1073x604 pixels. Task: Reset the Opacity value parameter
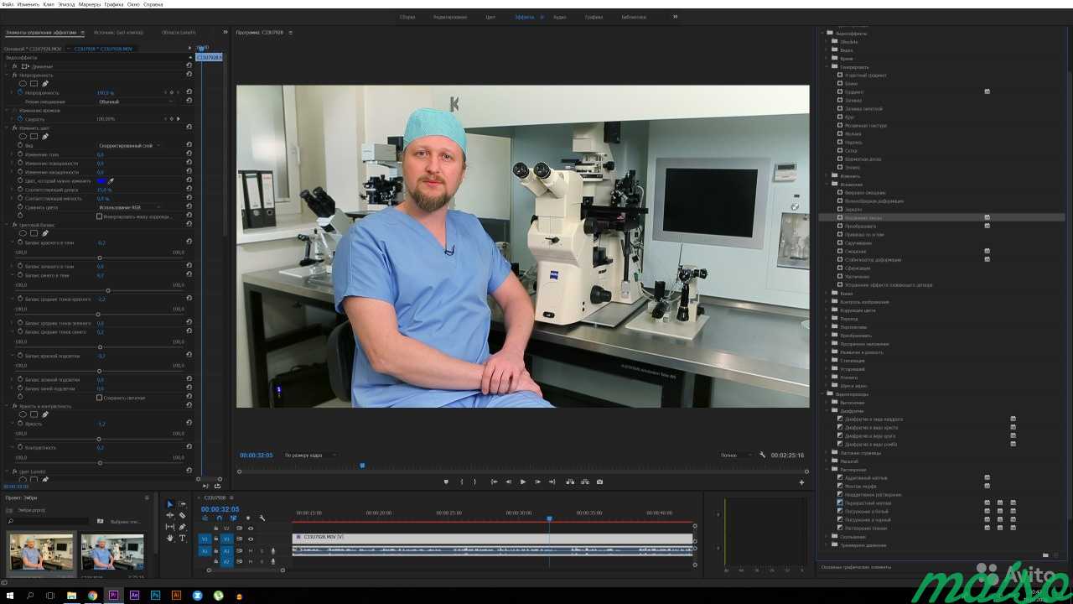[x=189, y=92]
